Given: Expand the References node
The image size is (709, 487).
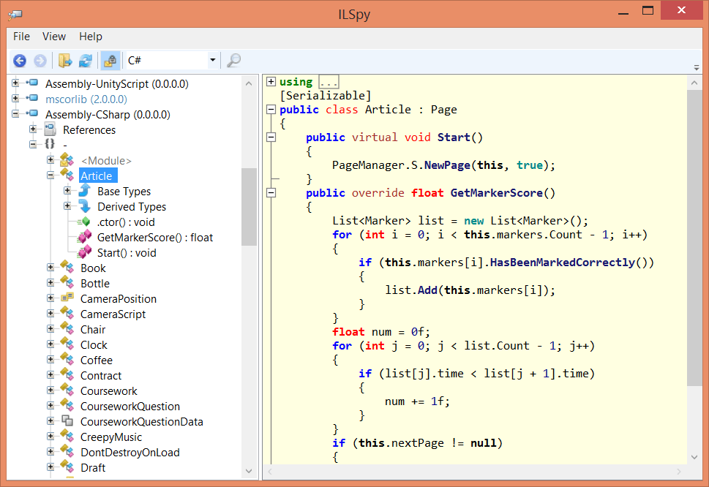Looking at the screenshot, I should click(32, 129).
